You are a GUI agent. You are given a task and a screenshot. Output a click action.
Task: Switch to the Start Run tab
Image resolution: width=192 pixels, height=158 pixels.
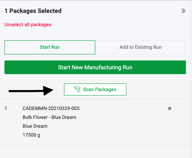click(50, 47)
